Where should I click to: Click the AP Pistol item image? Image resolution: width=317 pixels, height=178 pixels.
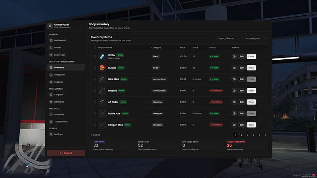tap(102, 102)
